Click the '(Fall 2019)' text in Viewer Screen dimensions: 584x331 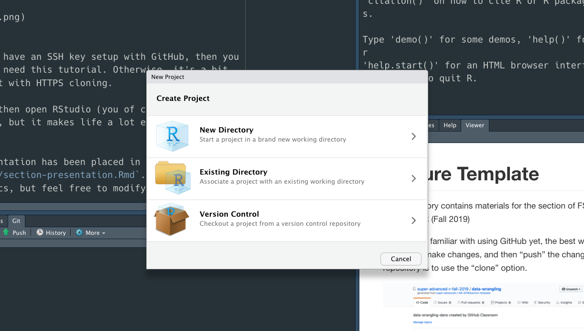point(450,220)
